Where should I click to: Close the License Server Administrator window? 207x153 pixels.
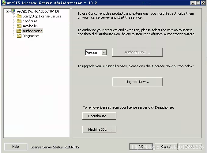tap(203, 3)
